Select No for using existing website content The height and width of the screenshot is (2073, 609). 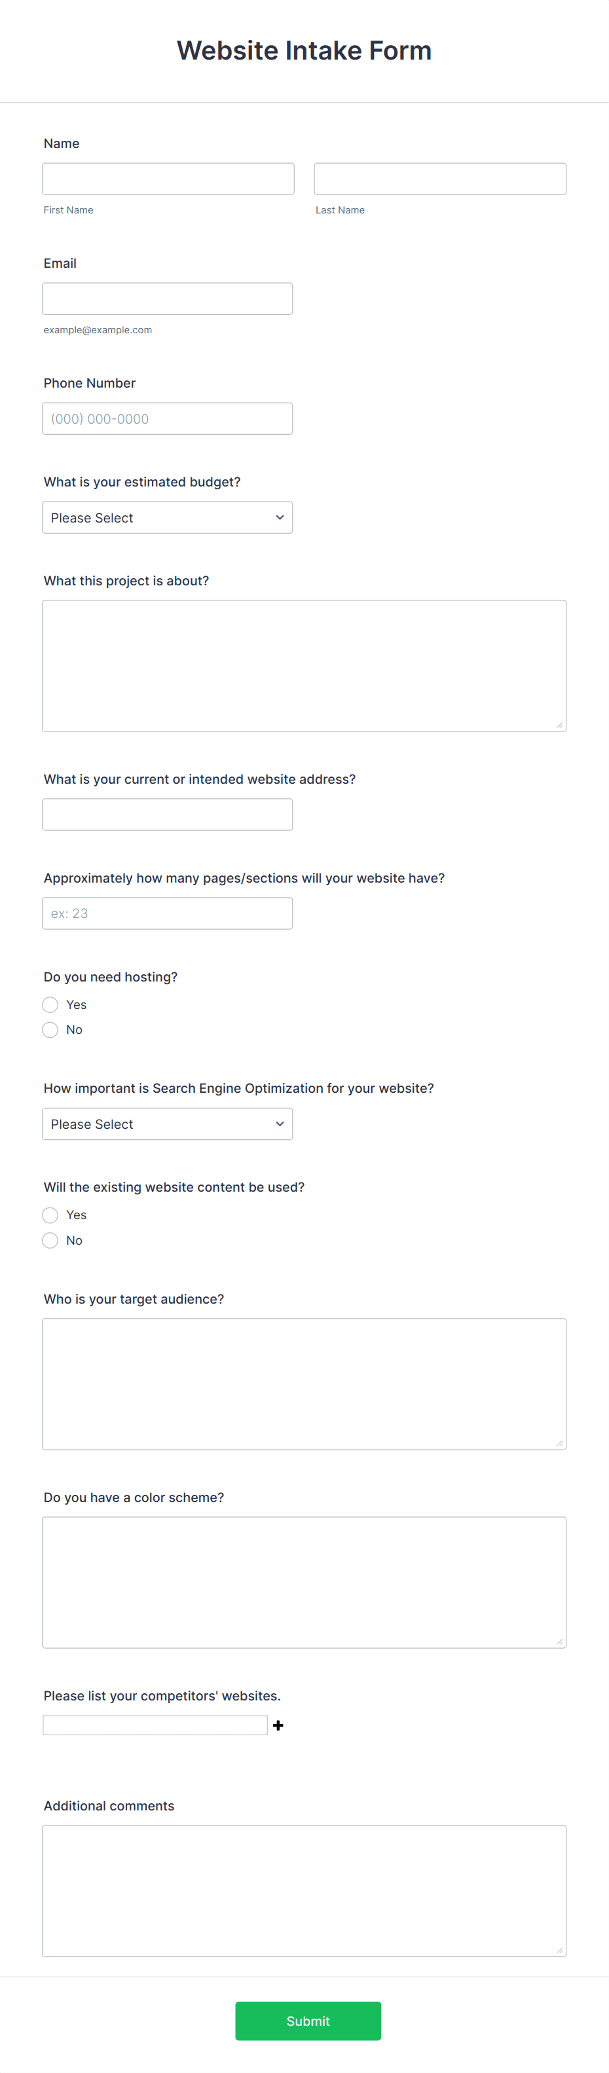pos(50,1240)
